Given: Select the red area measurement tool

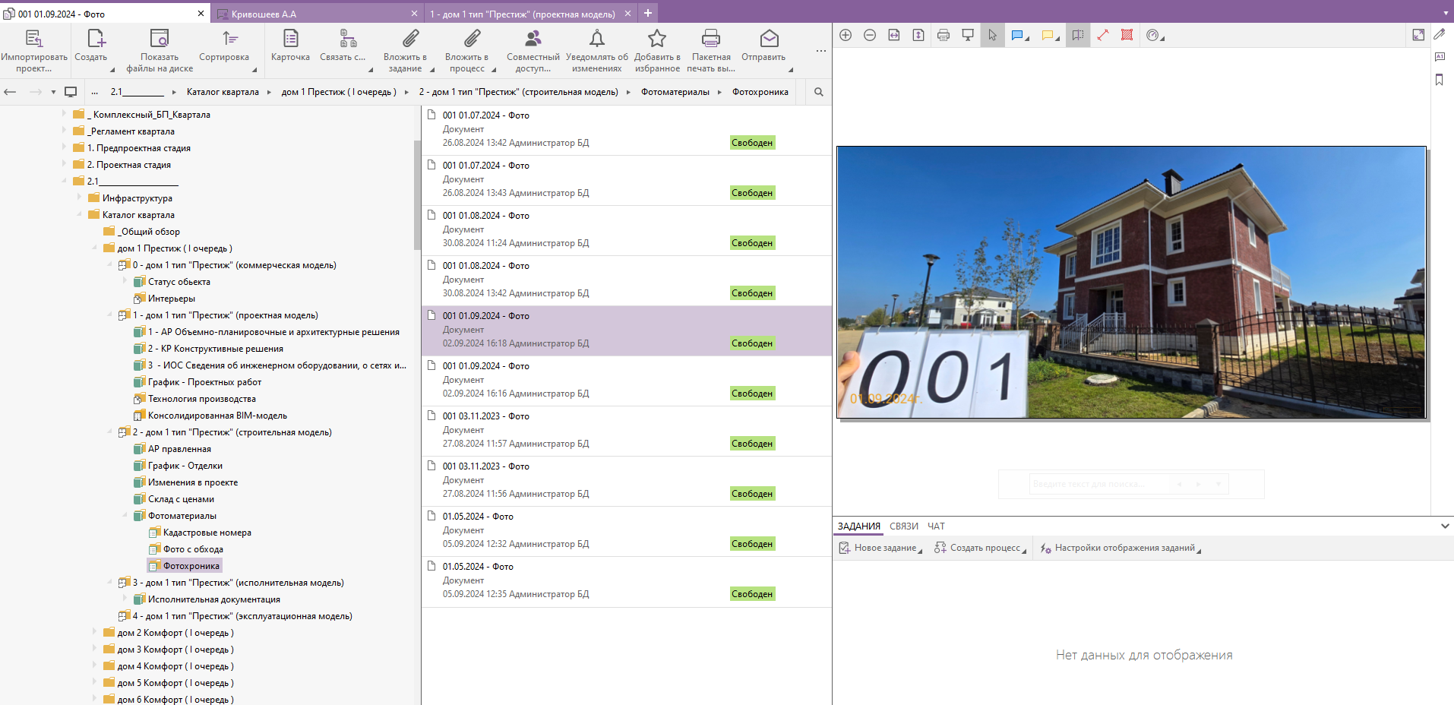Looking at the screenshot, I should click(x=1127, y=35).
